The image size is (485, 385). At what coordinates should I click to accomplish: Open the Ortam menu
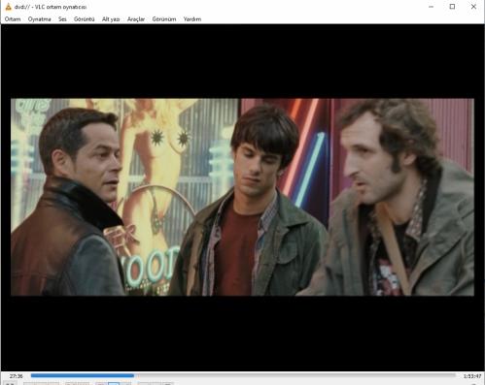click(13, 19)
